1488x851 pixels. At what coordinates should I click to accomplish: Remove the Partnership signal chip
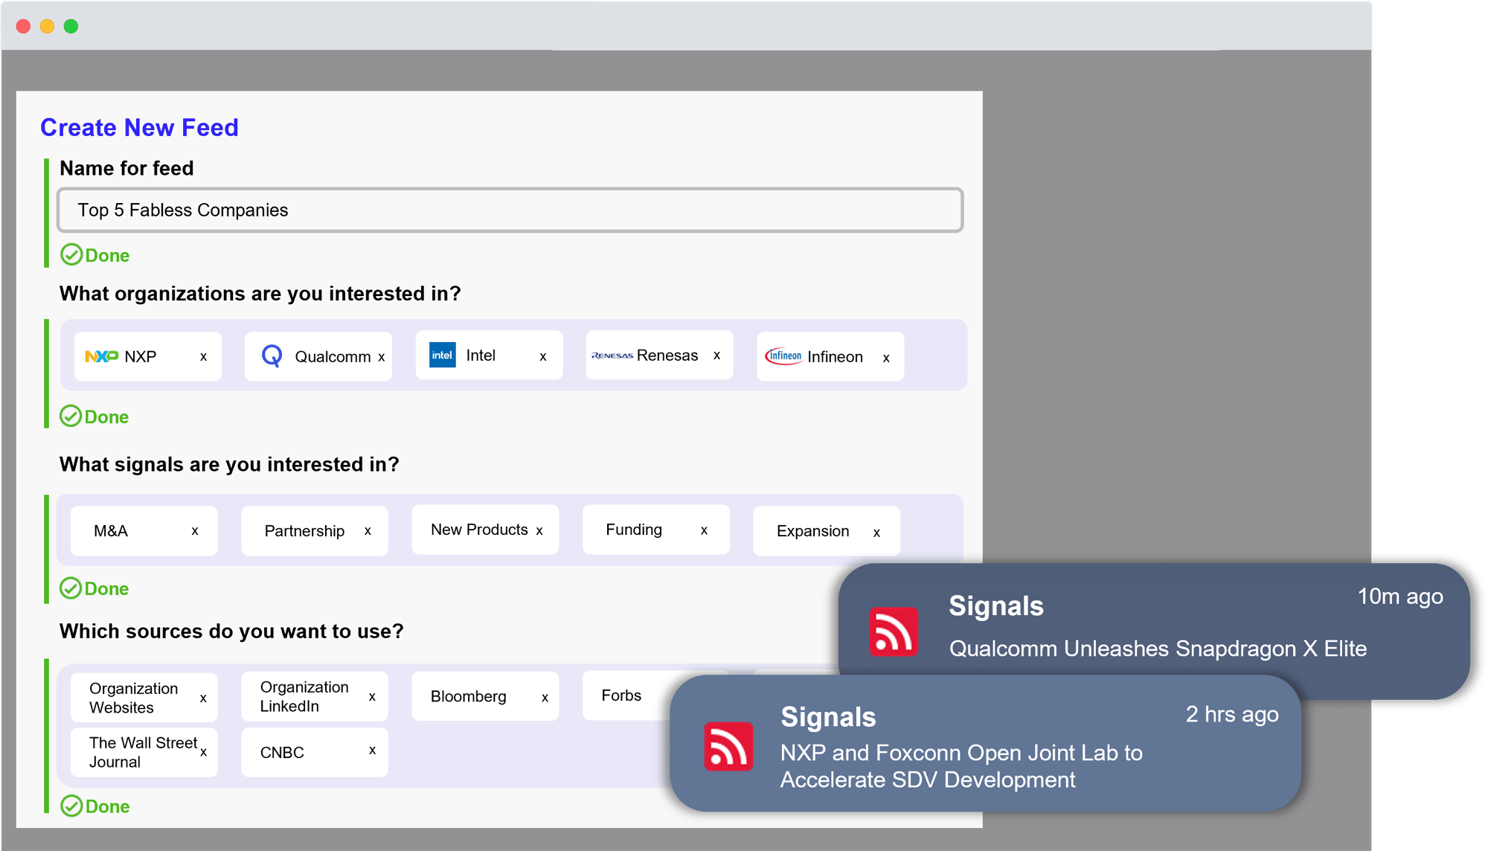click(368, 531)
